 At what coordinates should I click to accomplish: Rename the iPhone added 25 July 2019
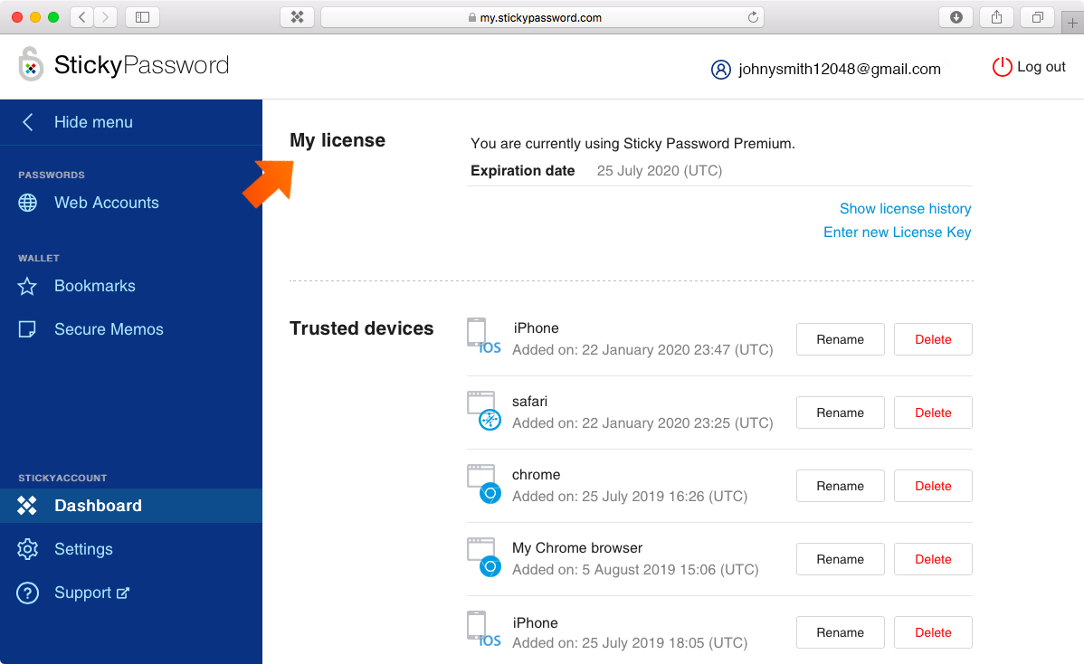[x=840, y=632]
